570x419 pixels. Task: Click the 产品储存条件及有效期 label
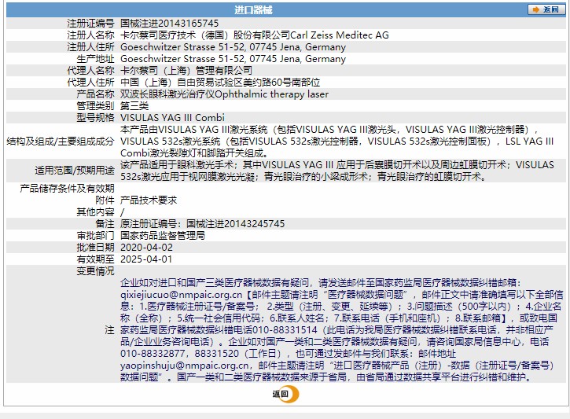(67, 188)
